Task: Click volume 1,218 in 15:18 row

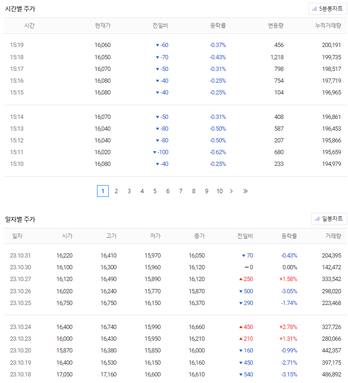Action: [277, 57]
